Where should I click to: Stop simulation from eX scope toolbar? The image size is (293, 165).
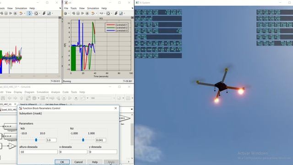87,13
